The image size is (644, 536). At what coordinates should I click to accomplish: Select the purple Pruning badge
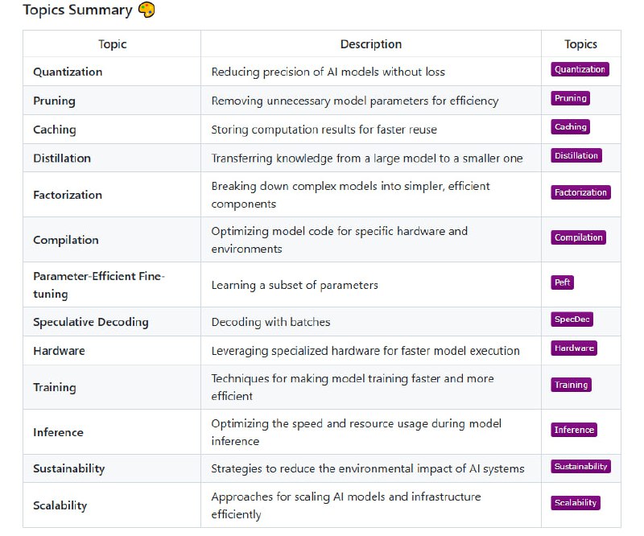[x=571, y=98]
